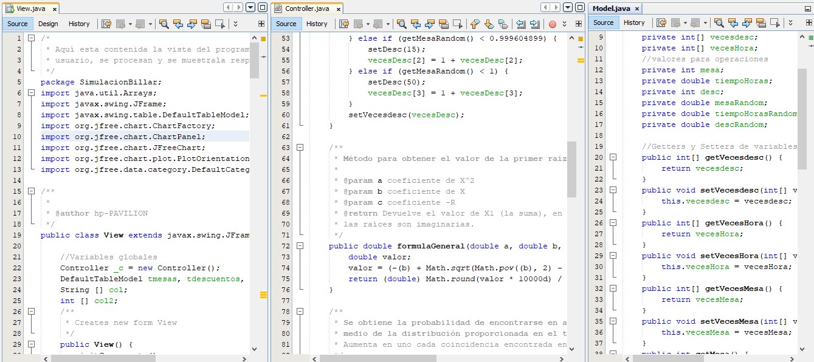Open document list dropdown above View.java editor
Viewport: 814px width, 362px height.
coord(251,7)
